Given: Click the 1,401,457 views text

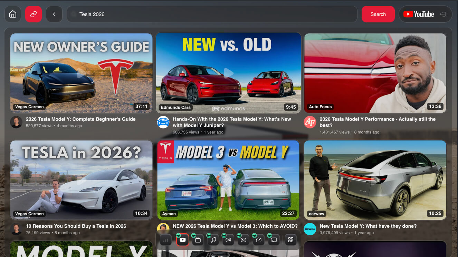Looking at the screenshot, I should 334,132.
